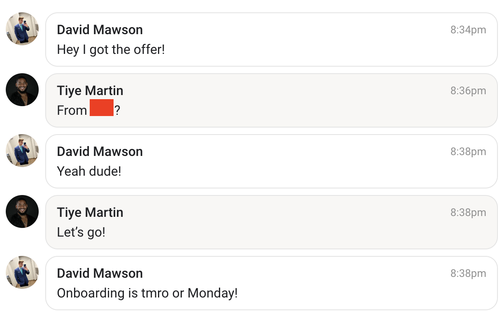The image size is (502, 316).
Task: Select the "Hey I got the offer!" message text
Action: [111, 50]
